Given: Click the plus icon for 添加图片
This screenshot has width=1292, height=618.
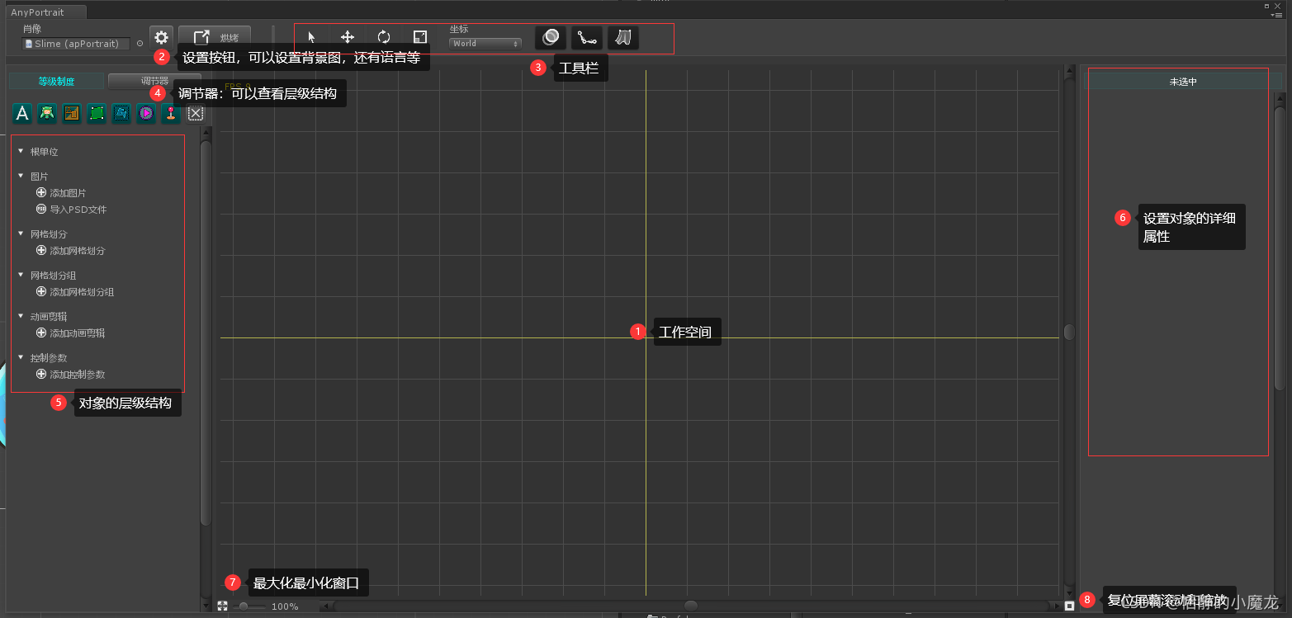Looking at the screenshot, I should tap(41, 192).
